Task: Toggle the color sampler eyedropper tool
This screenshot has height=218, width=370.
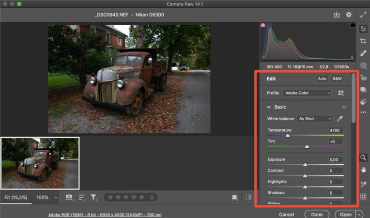Action: 363,184
